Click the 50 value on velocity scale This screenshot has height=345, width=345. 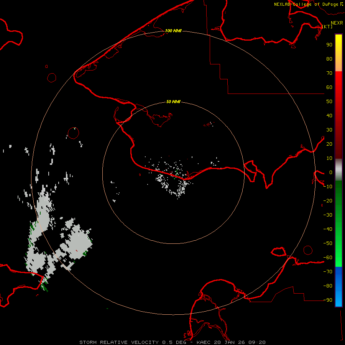329,102
